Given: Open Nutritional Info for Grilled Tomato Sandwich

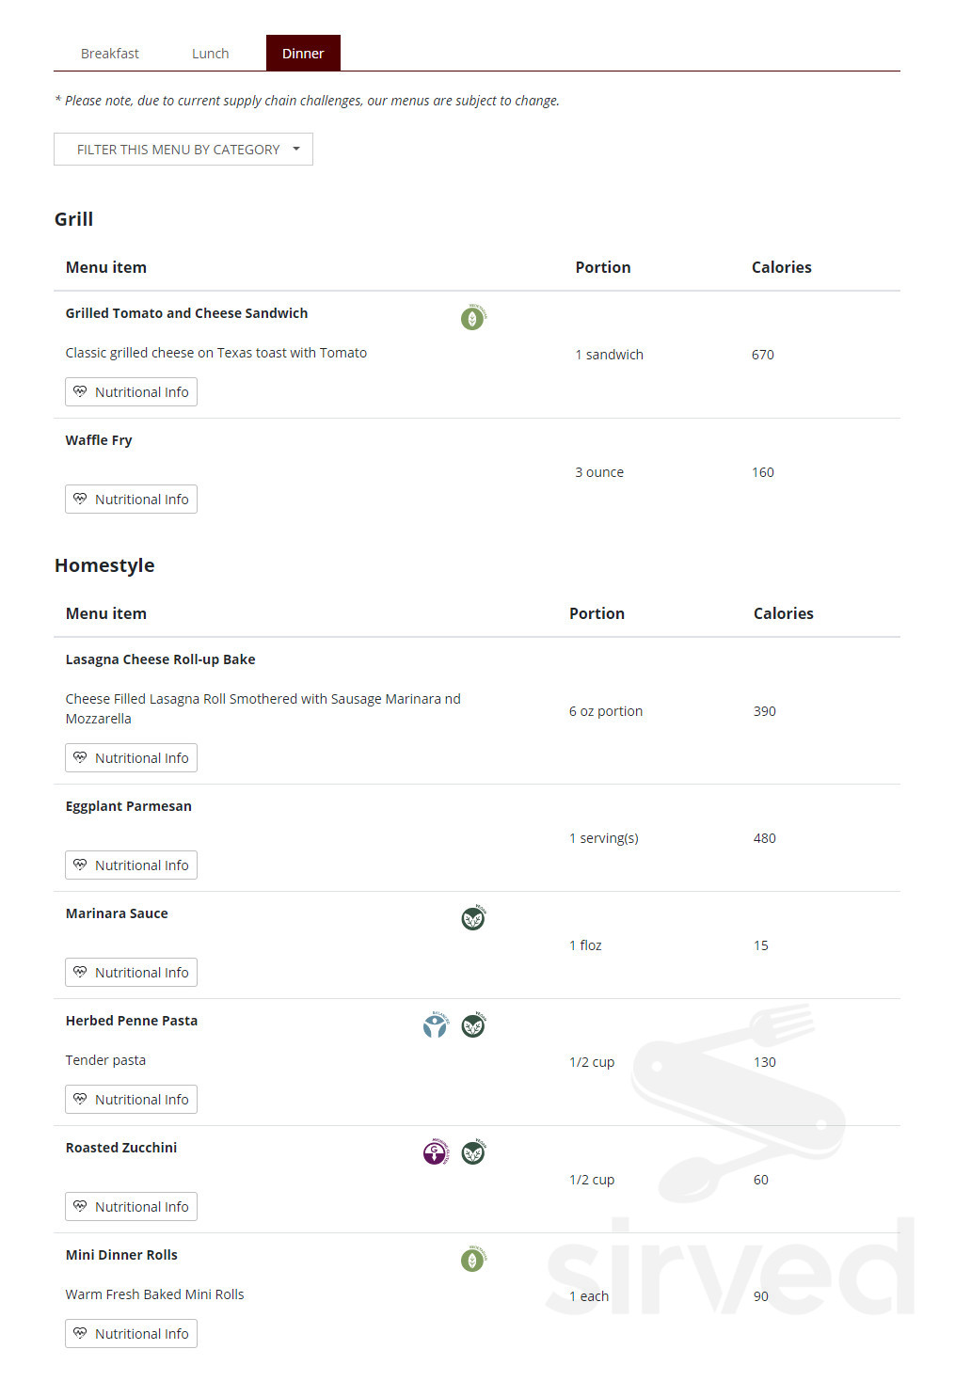Looking at the screenshot, I should (131, 392).
